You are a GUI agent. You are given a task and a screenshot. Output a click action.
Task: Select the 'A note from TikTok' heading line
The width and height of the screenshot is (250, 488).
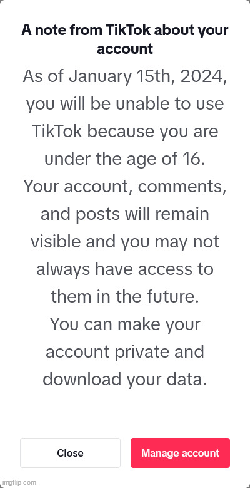pos(125,31)
